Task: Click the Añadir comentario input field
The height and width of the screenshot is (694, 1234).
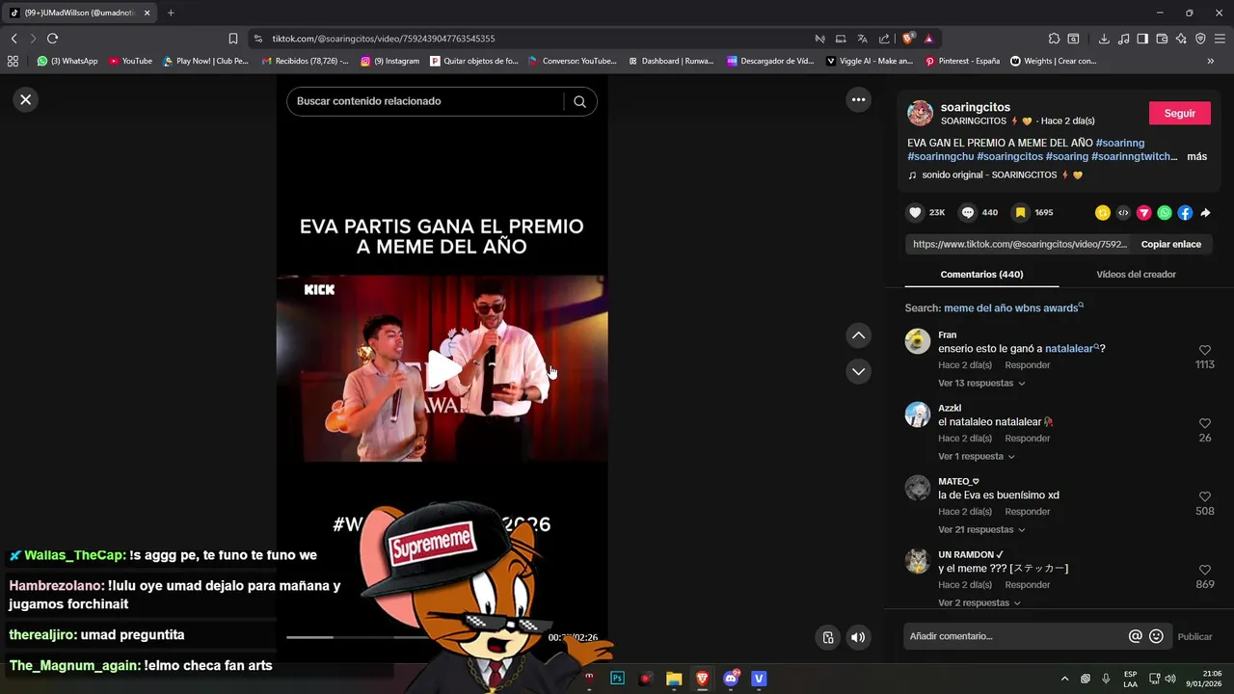Action: (x=1015, y=636)
